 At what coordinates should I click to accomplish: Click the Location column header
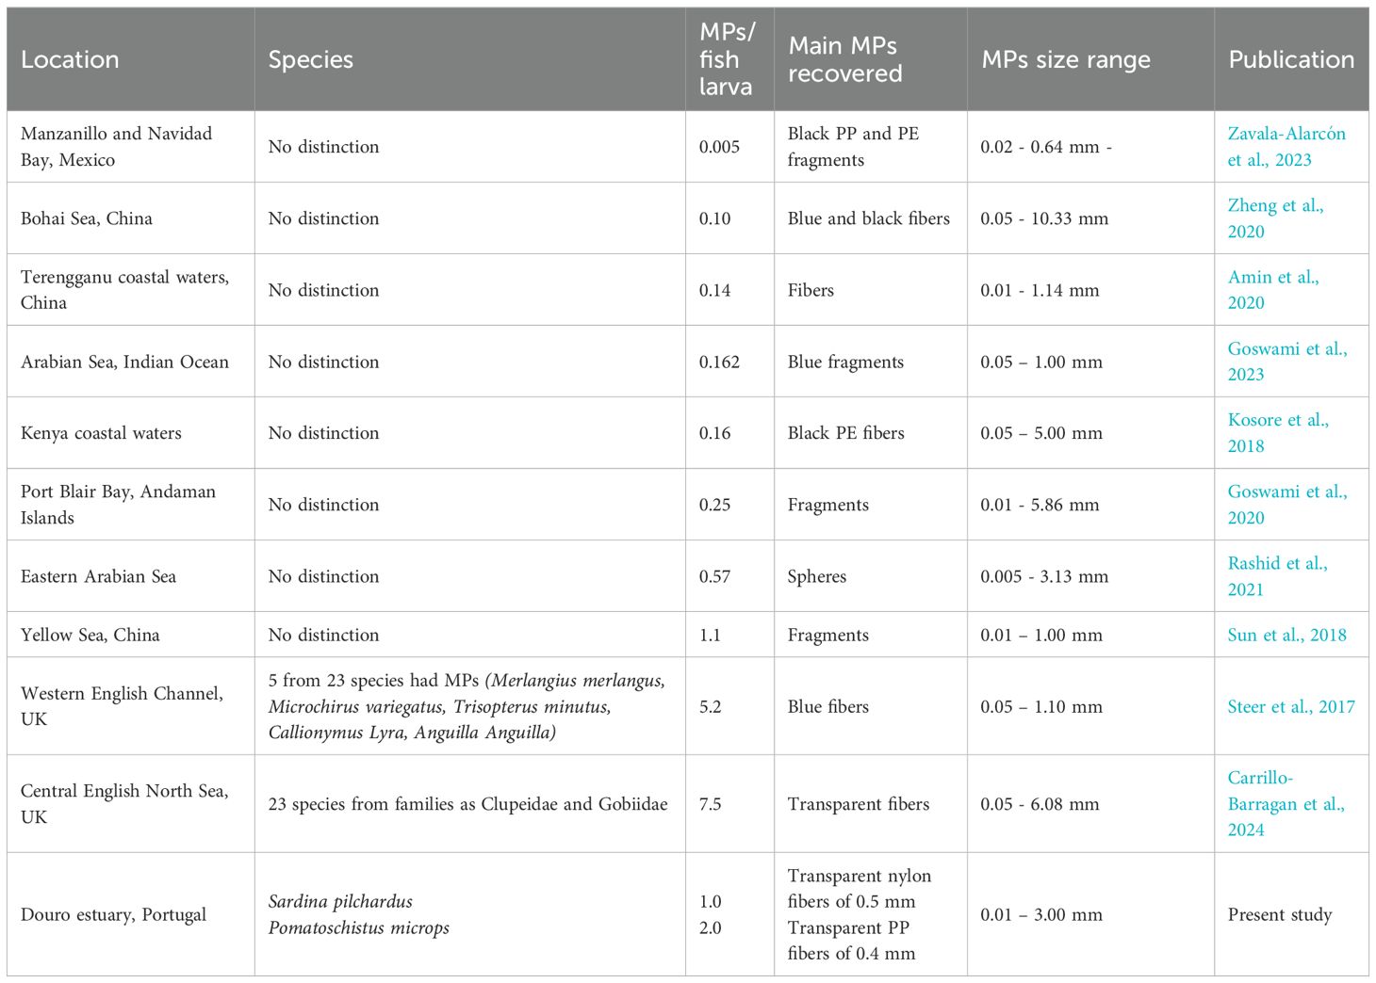70,59
